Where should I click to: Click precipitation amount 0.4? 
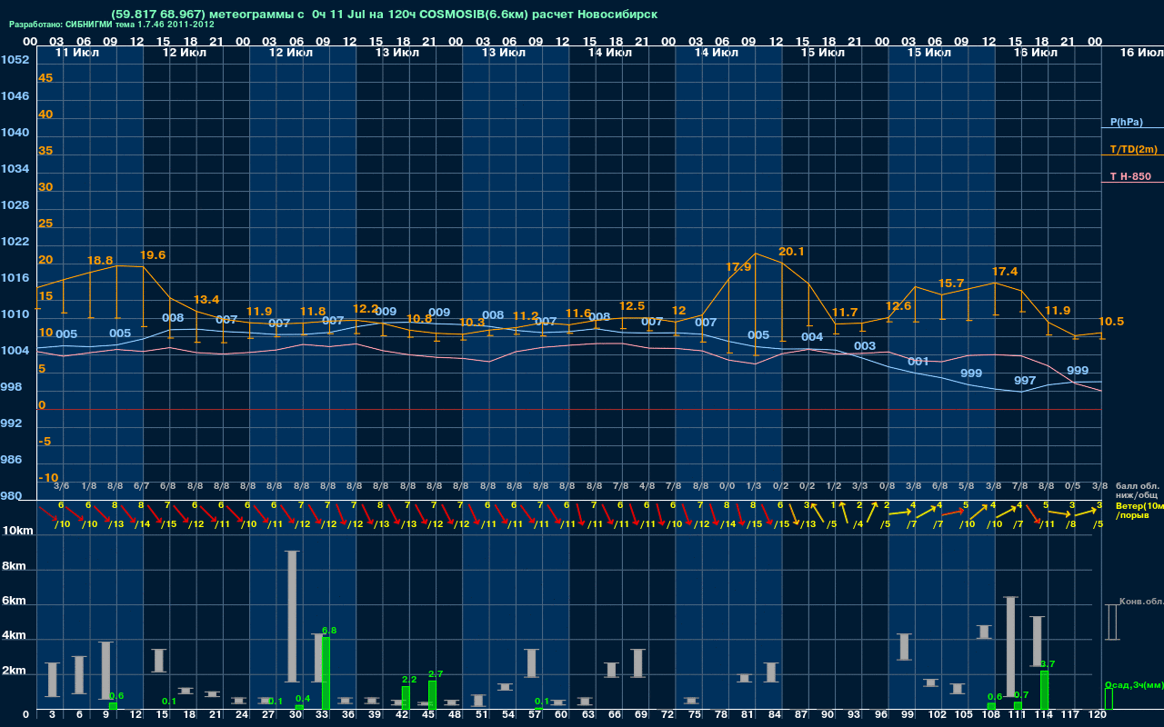click(x=303, y=699)
